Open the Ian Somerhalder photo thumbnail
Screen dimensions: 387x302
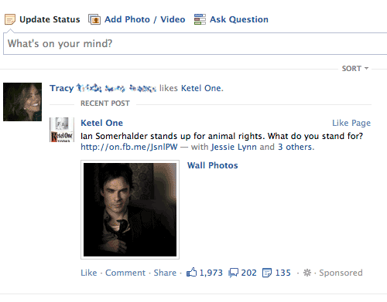(x=130, y=209)
